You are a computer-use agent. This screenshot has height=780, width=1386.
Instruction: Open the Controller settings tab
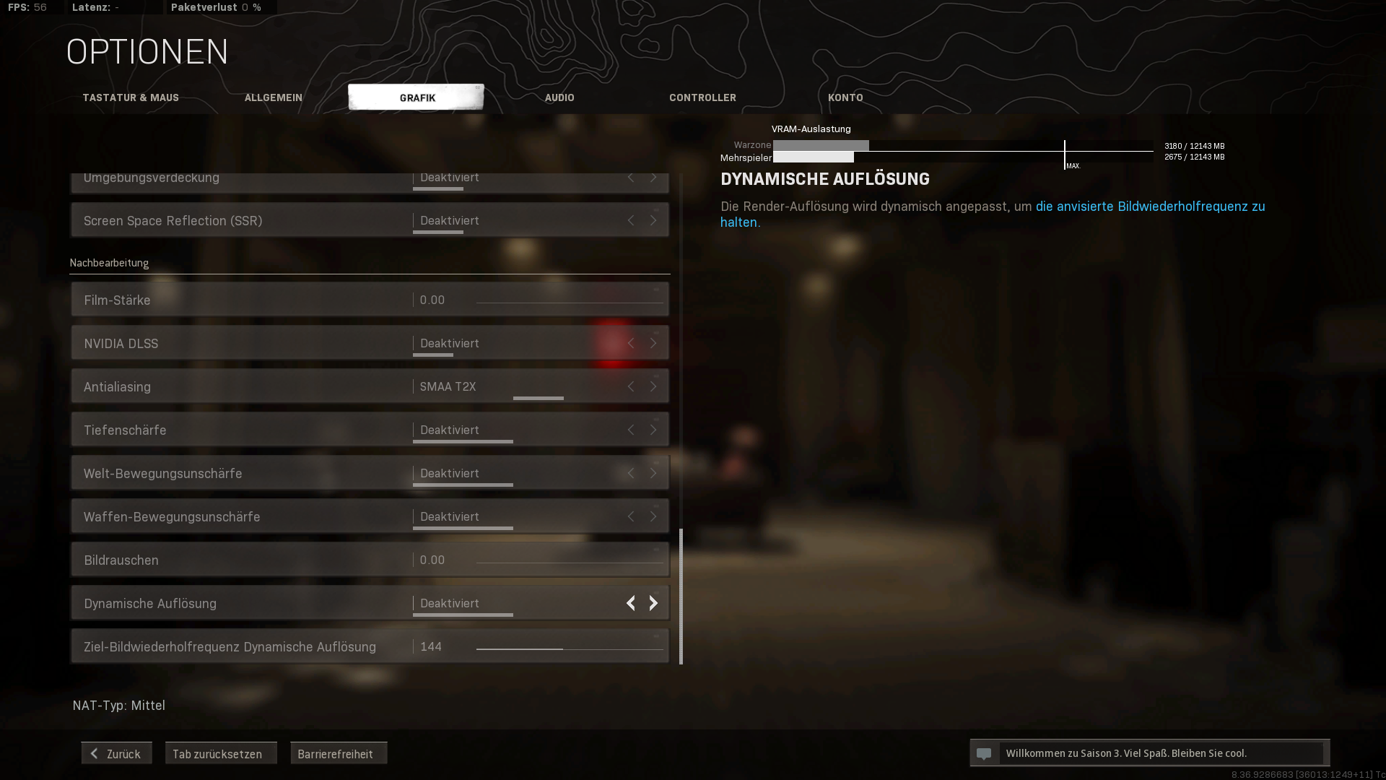click(x=702, y=97)
